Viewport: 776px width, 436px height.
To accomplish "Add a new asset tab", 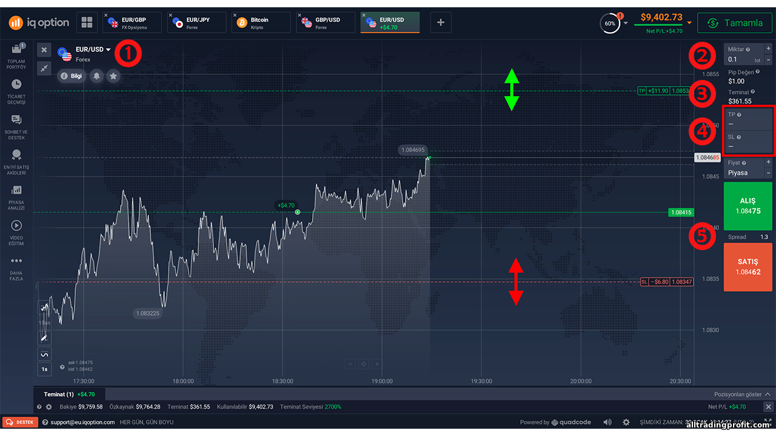I will 441,23.
